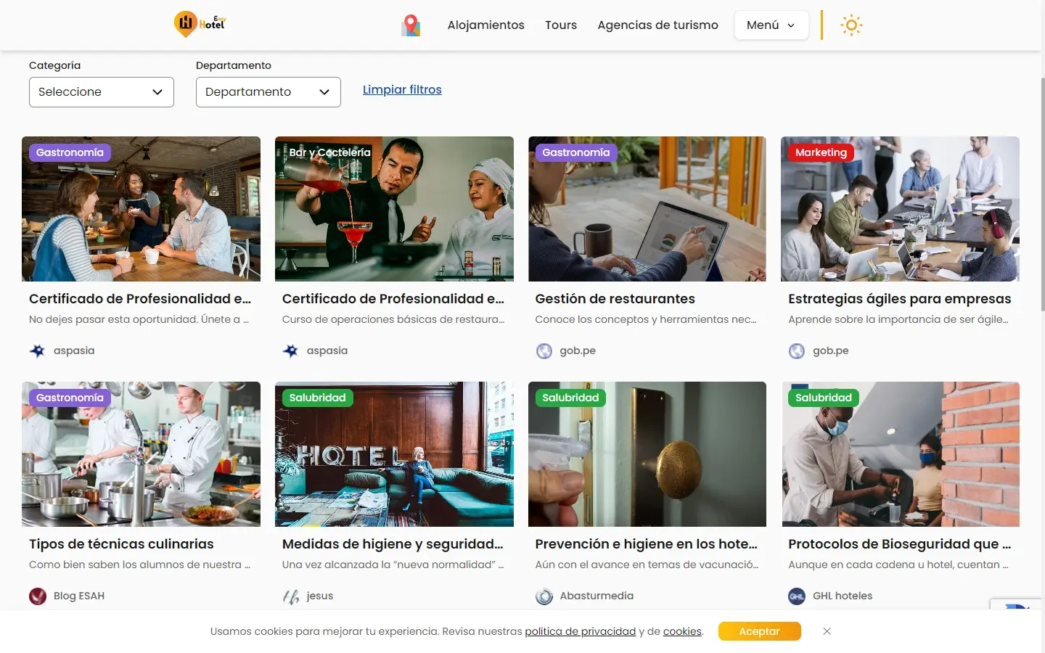Viewport: 1045px width, 653px height.
Task: Open the map pin icon
Action: pyautogui.click(x=411, y=25)
